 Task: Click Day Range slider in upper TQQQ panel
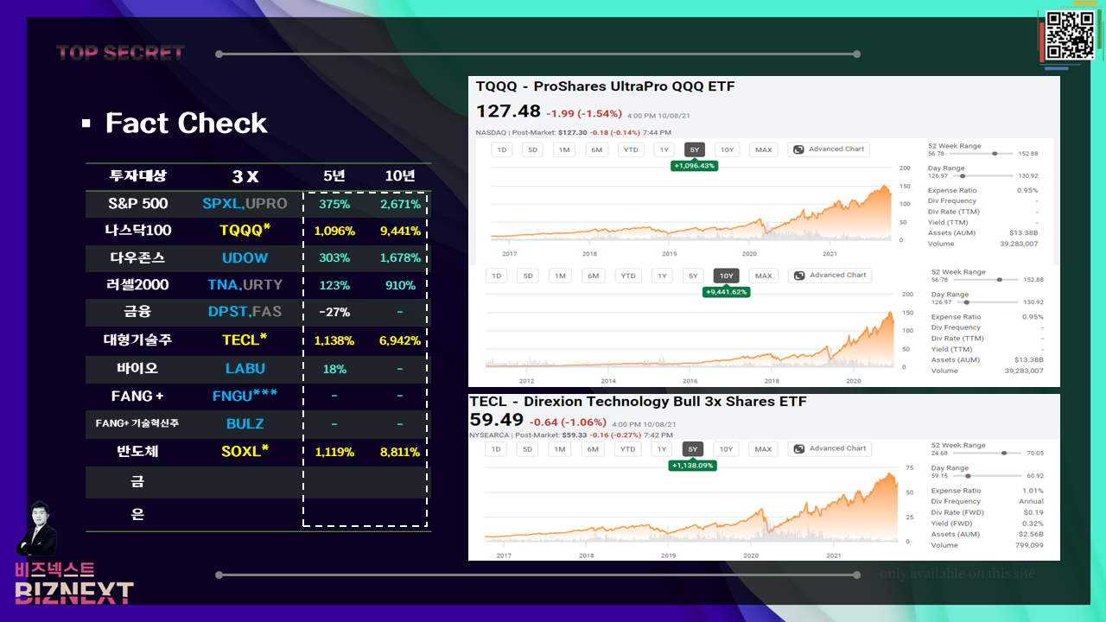(x=983, y=175)
